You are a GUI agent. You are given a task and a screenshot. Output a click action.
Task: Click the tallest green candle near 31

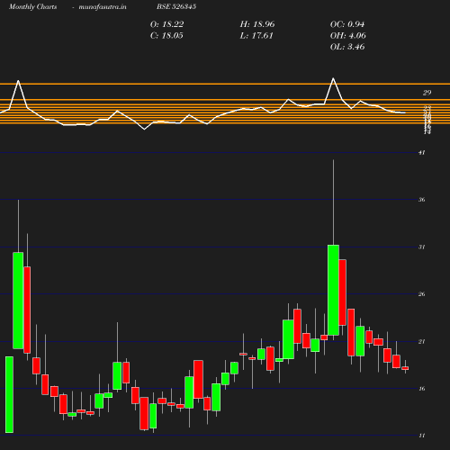point(333,290)
